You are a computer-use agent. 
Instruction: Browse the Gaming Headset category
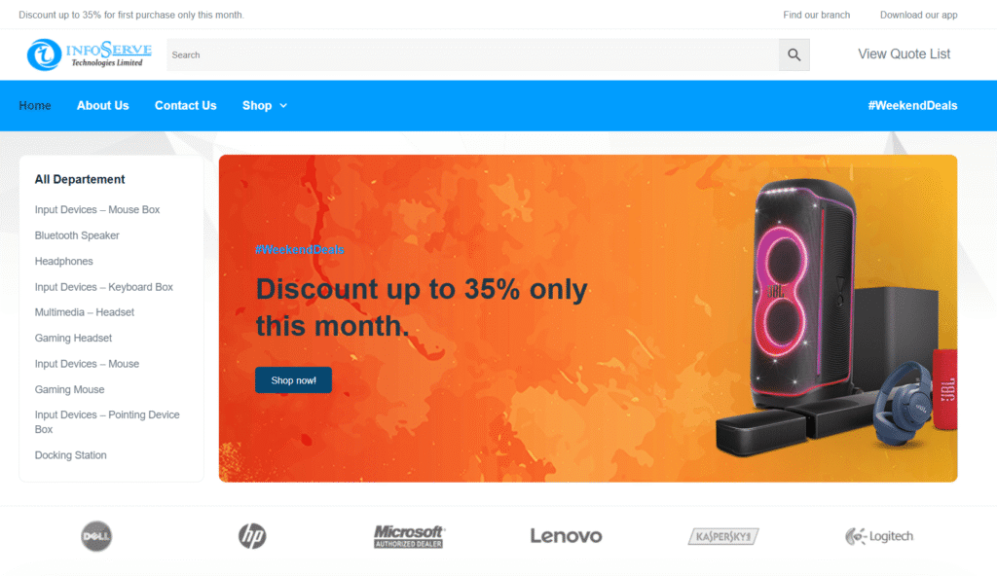point(73,339)
